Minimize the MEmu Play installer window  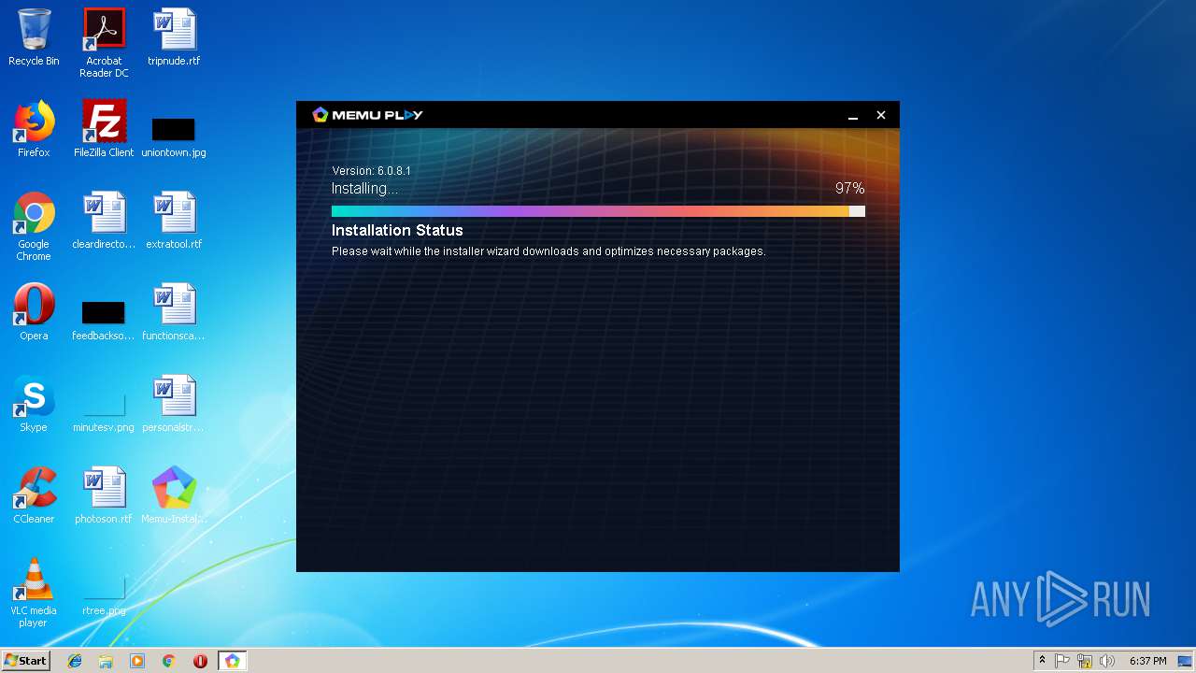click(852, 115)
